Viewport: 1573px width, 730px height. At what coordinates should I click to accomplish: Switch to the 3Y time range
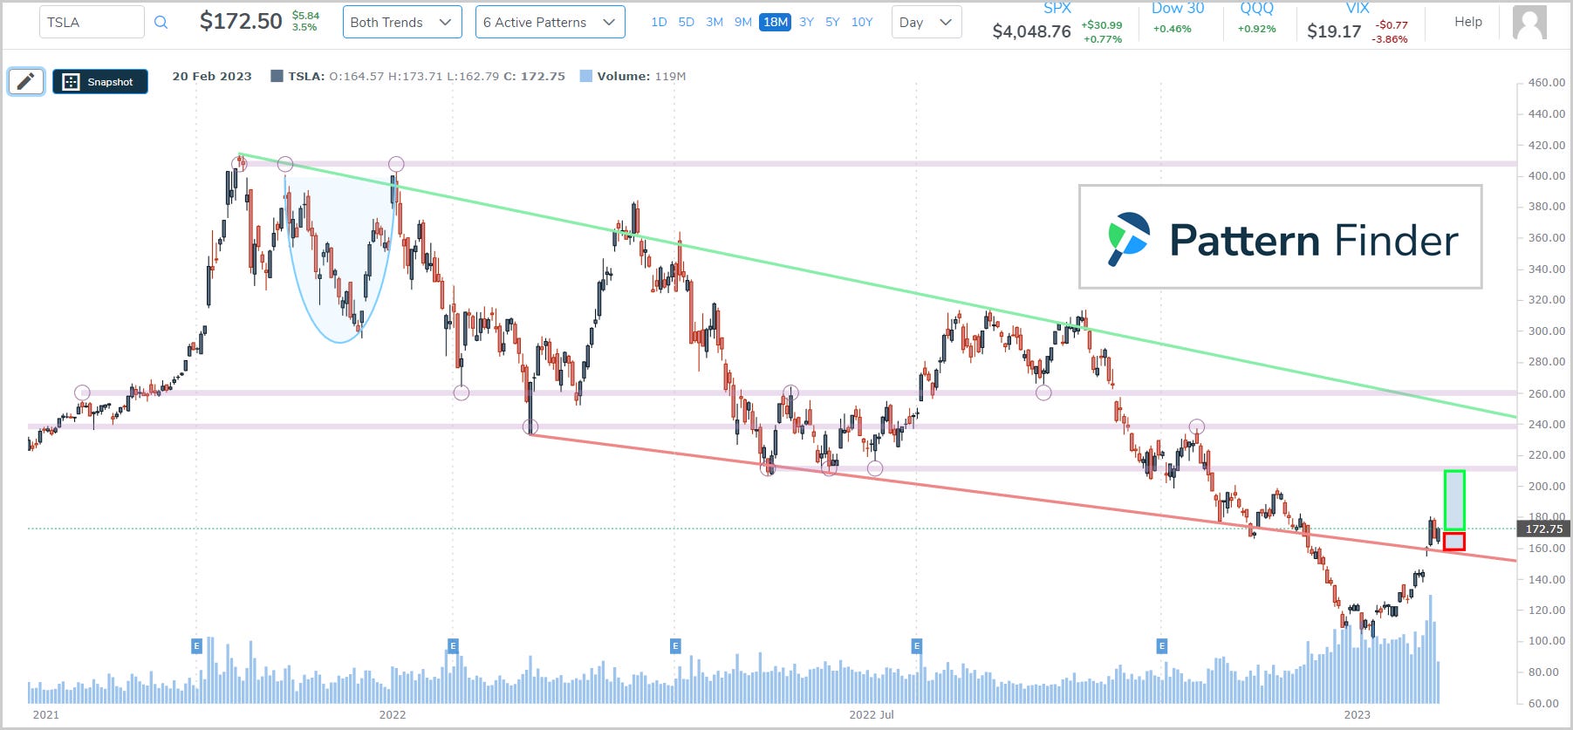click(806, 22)
